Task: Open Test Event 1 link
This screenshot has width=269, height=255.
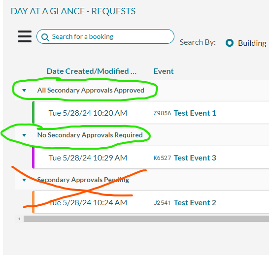Action: coord(195,113)
